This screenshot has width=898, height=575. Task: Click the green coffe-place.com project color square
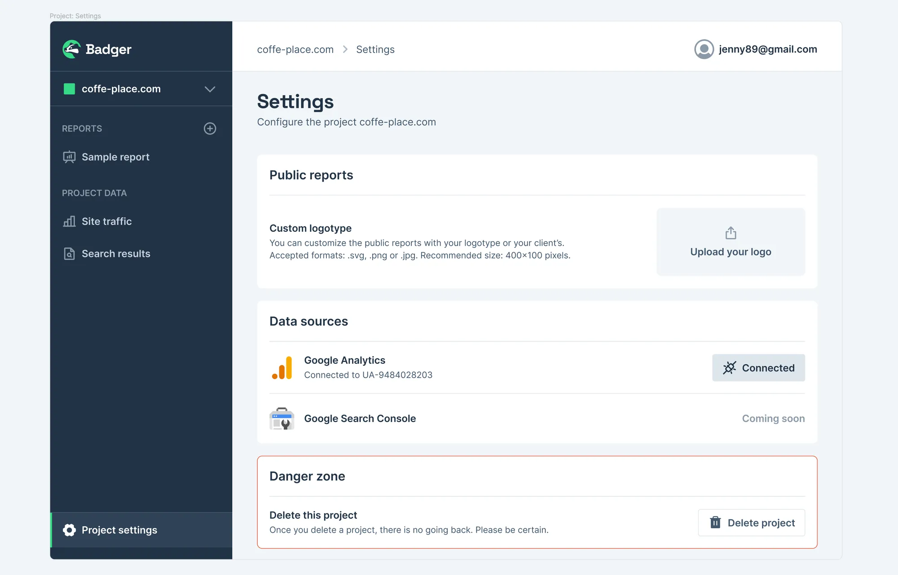click(69, 89)
